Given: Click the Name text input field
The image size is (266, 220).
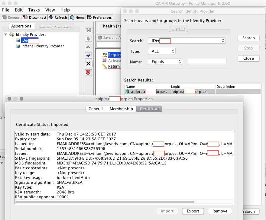Looking at the screenshot, I should [207, 62].
